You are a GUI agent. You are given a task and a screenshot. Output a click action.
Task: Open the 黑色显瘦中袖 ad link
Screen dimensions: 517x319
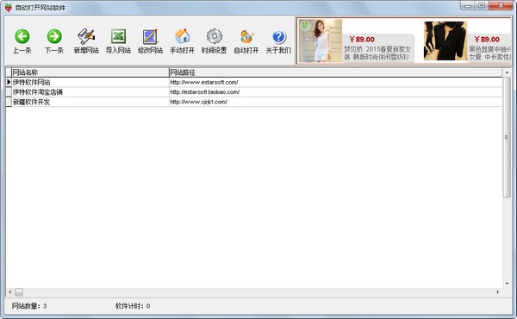[489, 53]
